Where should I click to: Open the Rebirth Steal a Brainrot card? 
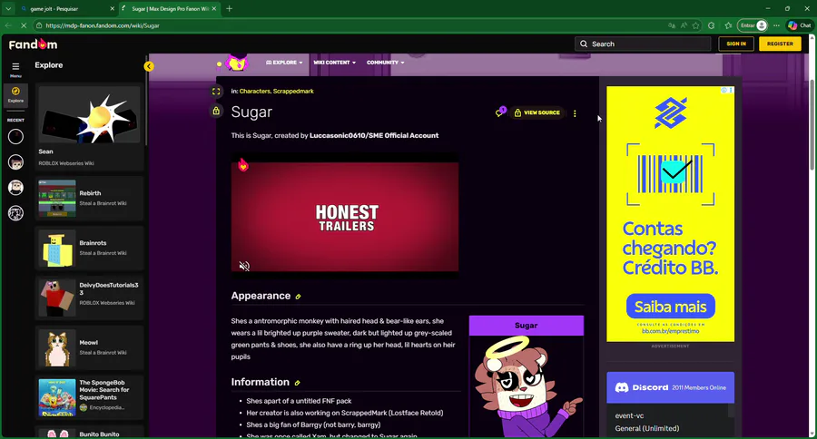point(89,199)
